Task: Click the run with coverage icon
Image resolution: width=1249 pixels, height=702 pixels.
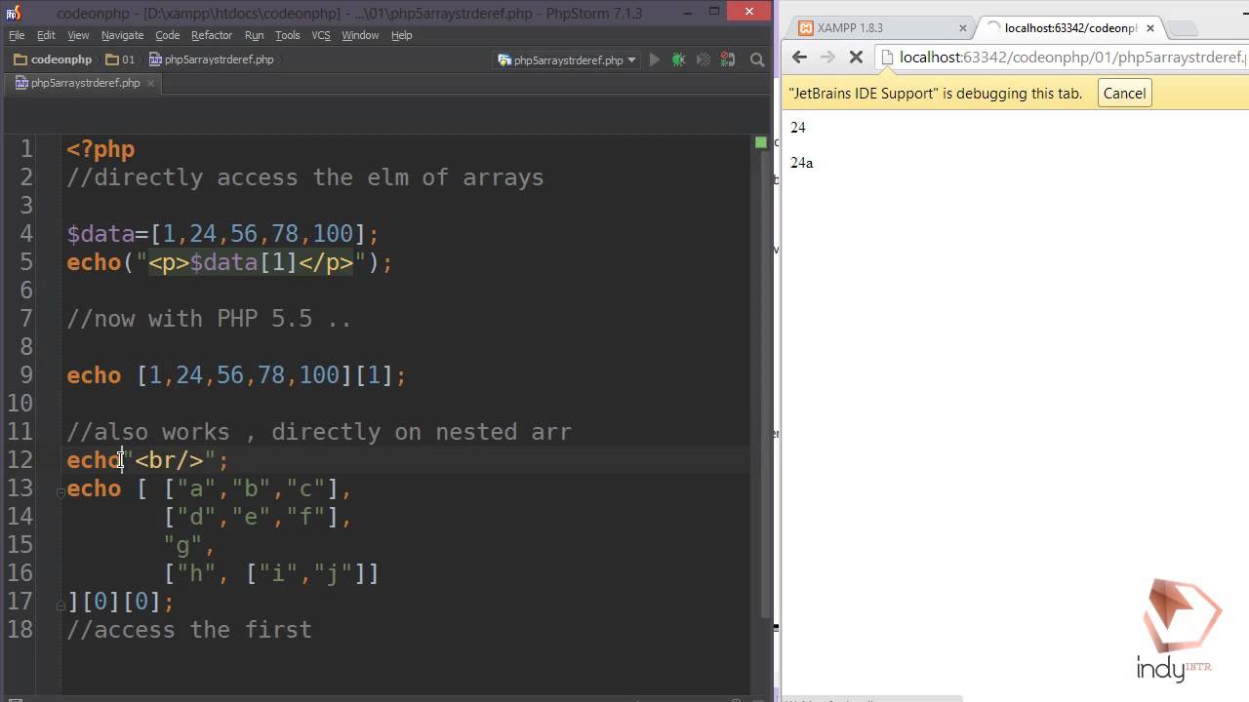Action: pos(703,59)
